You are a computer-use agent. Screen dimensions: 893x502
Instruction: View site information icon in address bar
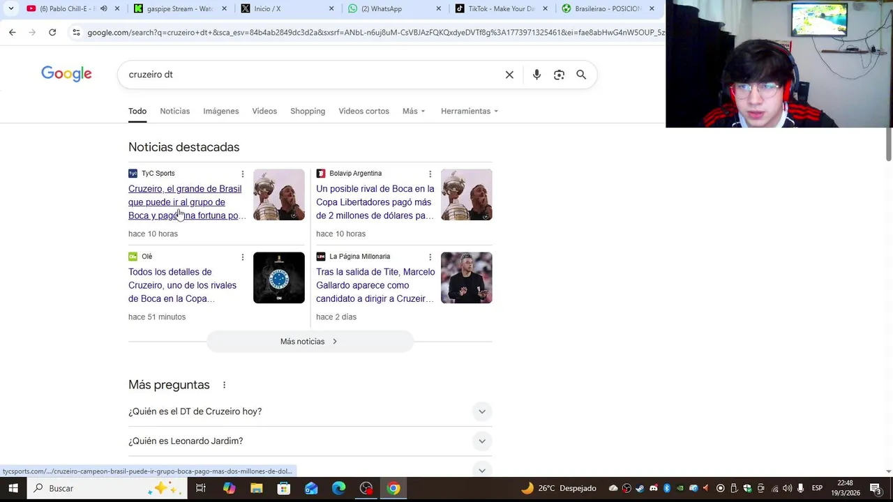pyautogui.click(x=76, y=32)
